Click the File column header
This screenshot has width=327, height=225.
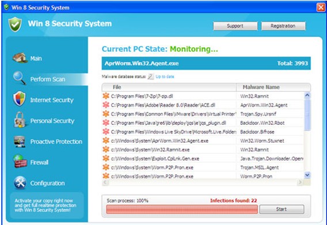169,87
